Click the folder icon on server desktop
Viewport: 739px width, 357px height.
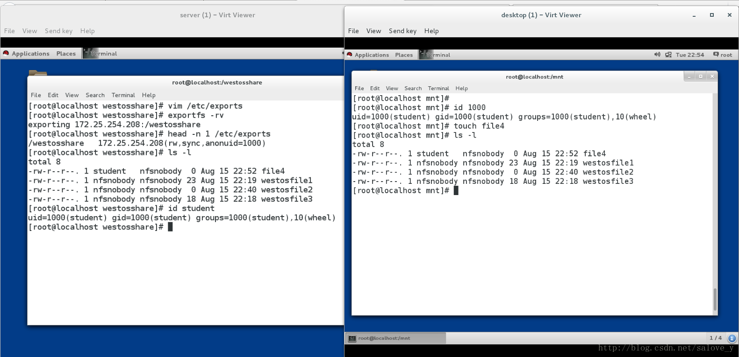coord(38,73)
